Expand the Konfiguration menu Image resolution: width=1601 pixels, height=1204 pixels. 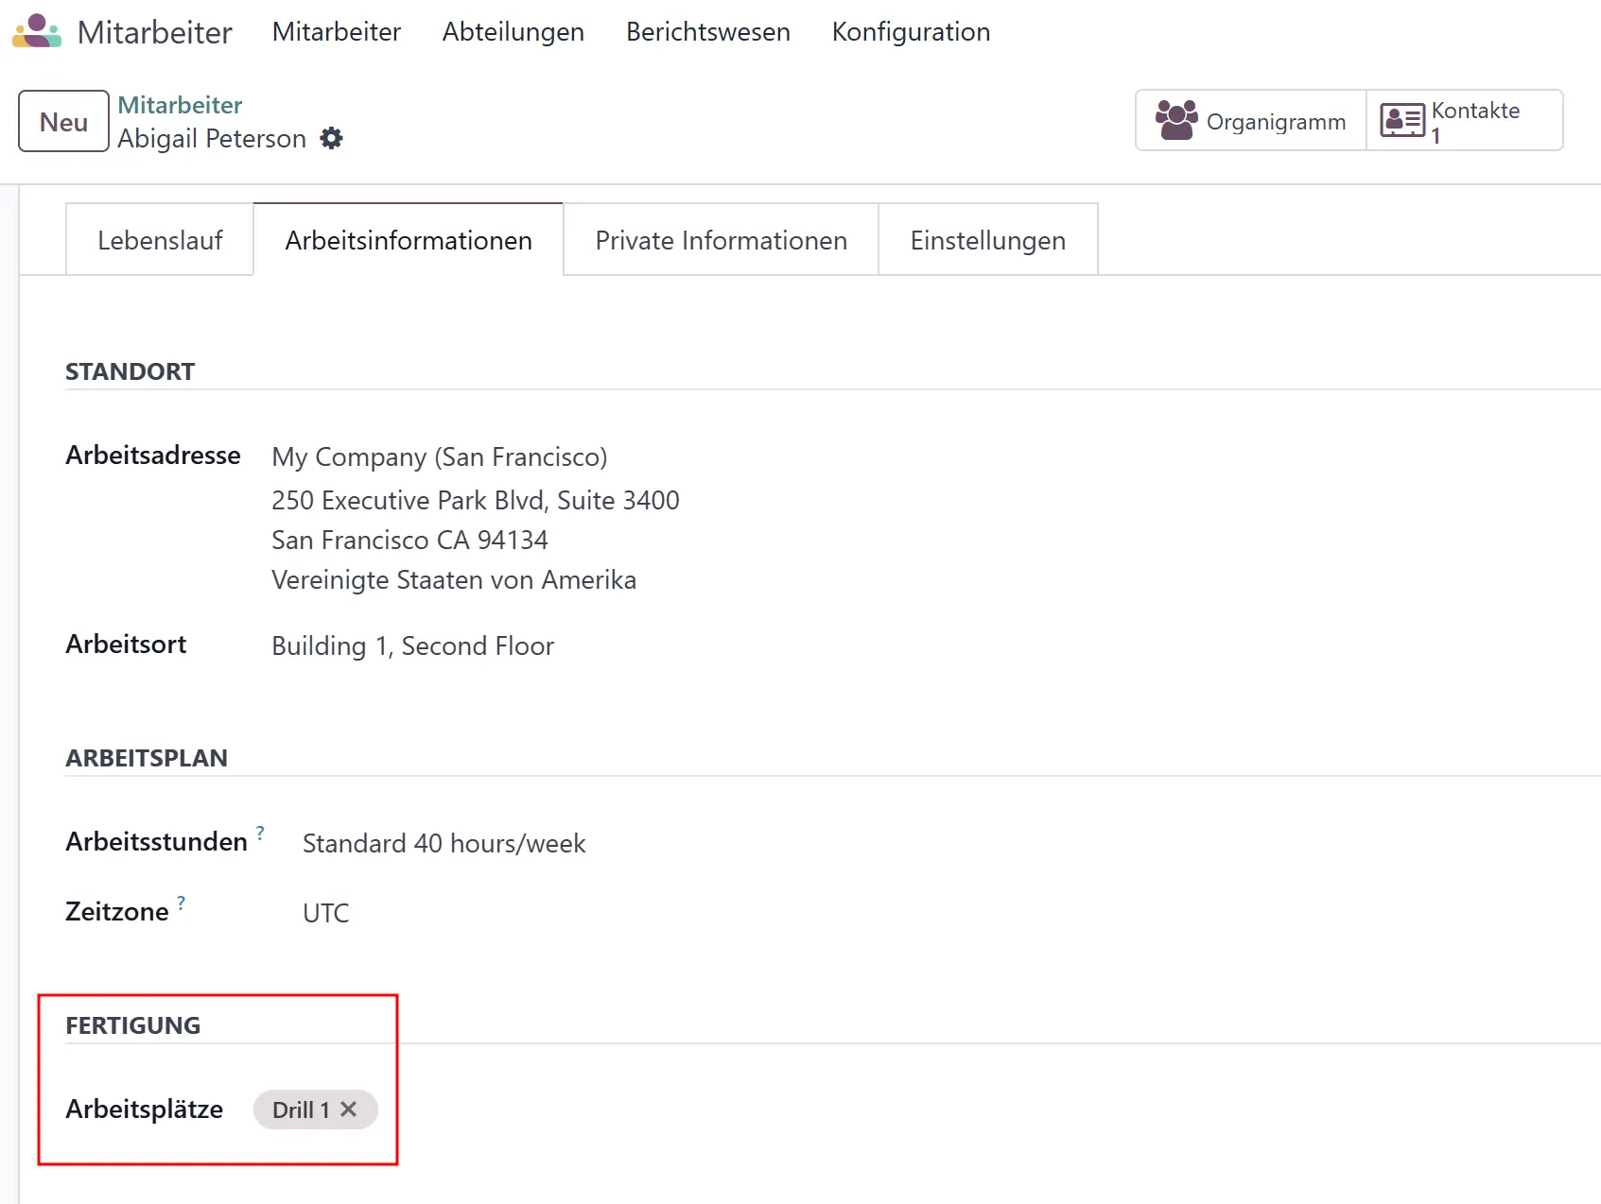[910, 32]
